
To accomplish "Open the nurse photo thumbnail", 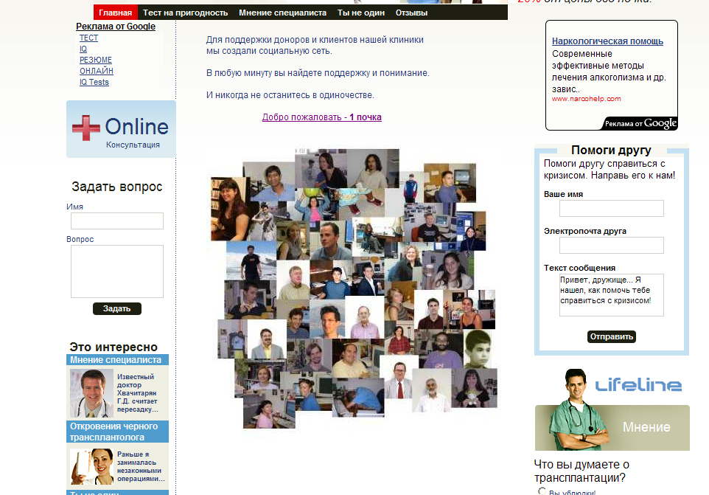I will tap(92, 466).
